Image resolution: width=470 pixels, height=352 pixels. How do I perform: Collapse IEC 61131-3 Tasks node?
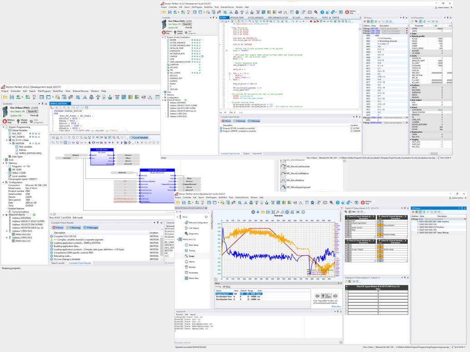click(x=7, y=140)
